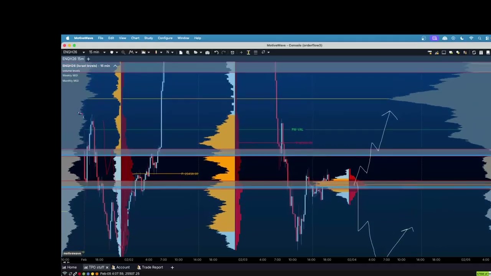Click the new chart document icon
The height and width of the screenshot is (276, 491).
coord(181,53)
